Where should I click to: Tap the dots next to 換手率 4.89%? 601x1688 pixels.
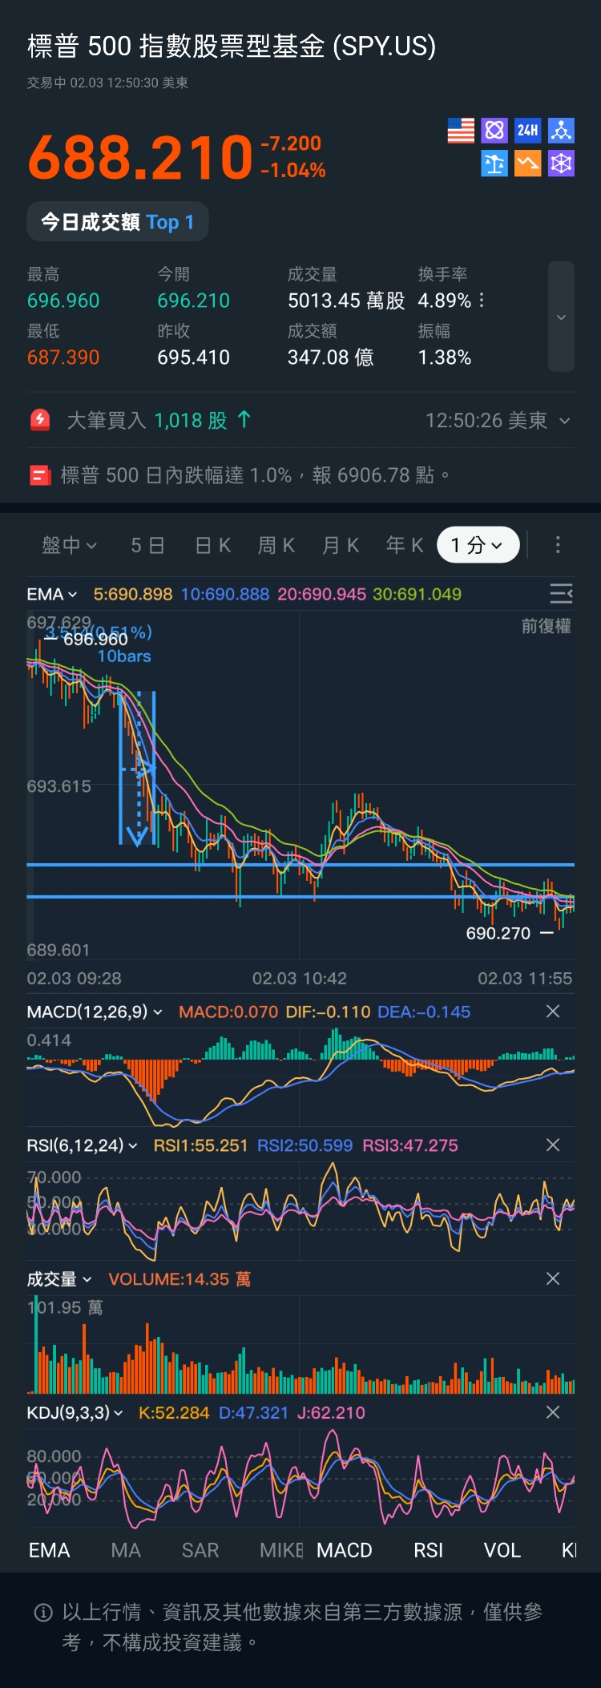(x=482, y=301)
